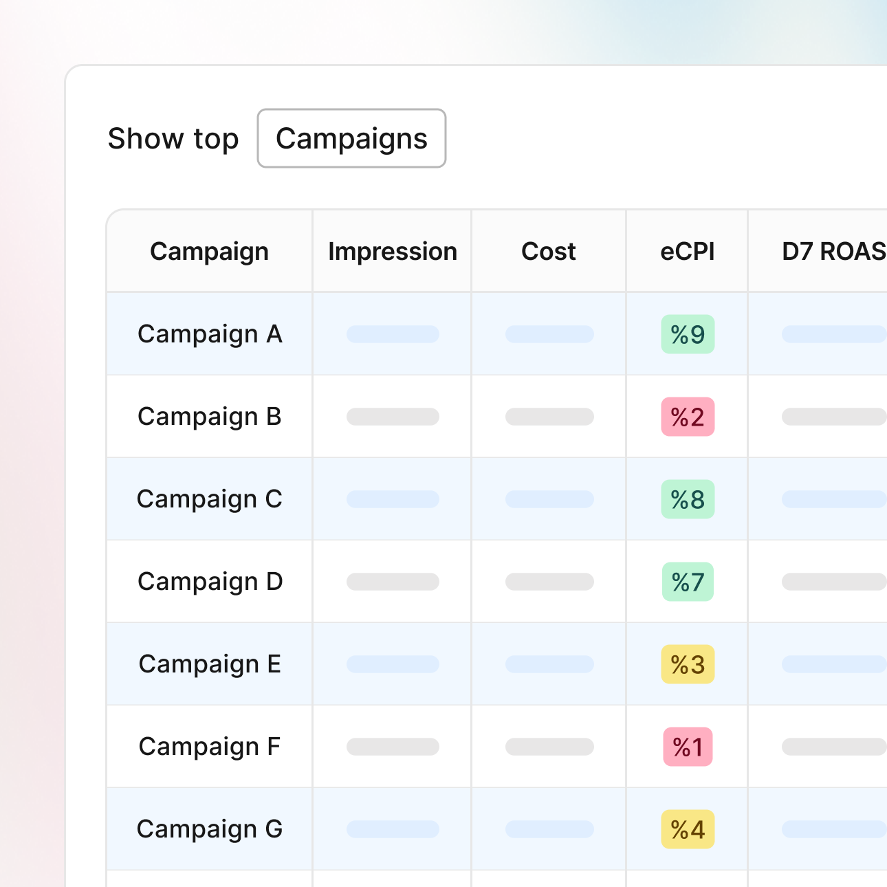Click the yellow %4 badge for Campaign G
The width and height of the screenshot is (887, 887).
coord(687,829)
